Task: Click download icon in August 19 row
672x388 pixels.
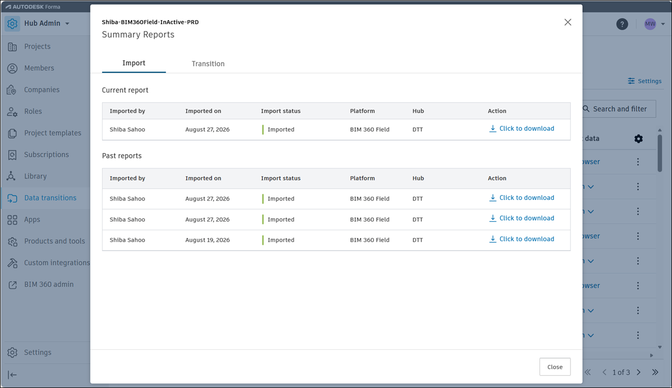Action: 493,239
